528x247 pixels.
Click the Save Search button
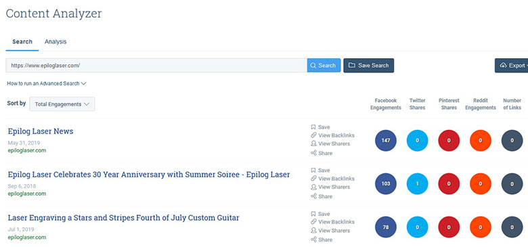pyautogui.click(x=368, y=65)
